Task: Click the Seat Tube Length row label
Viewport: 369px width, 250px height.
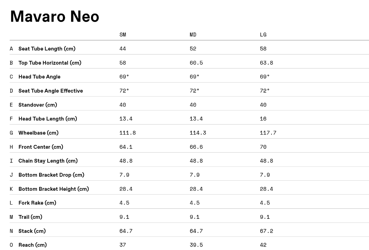Action: tap(47, 49)
